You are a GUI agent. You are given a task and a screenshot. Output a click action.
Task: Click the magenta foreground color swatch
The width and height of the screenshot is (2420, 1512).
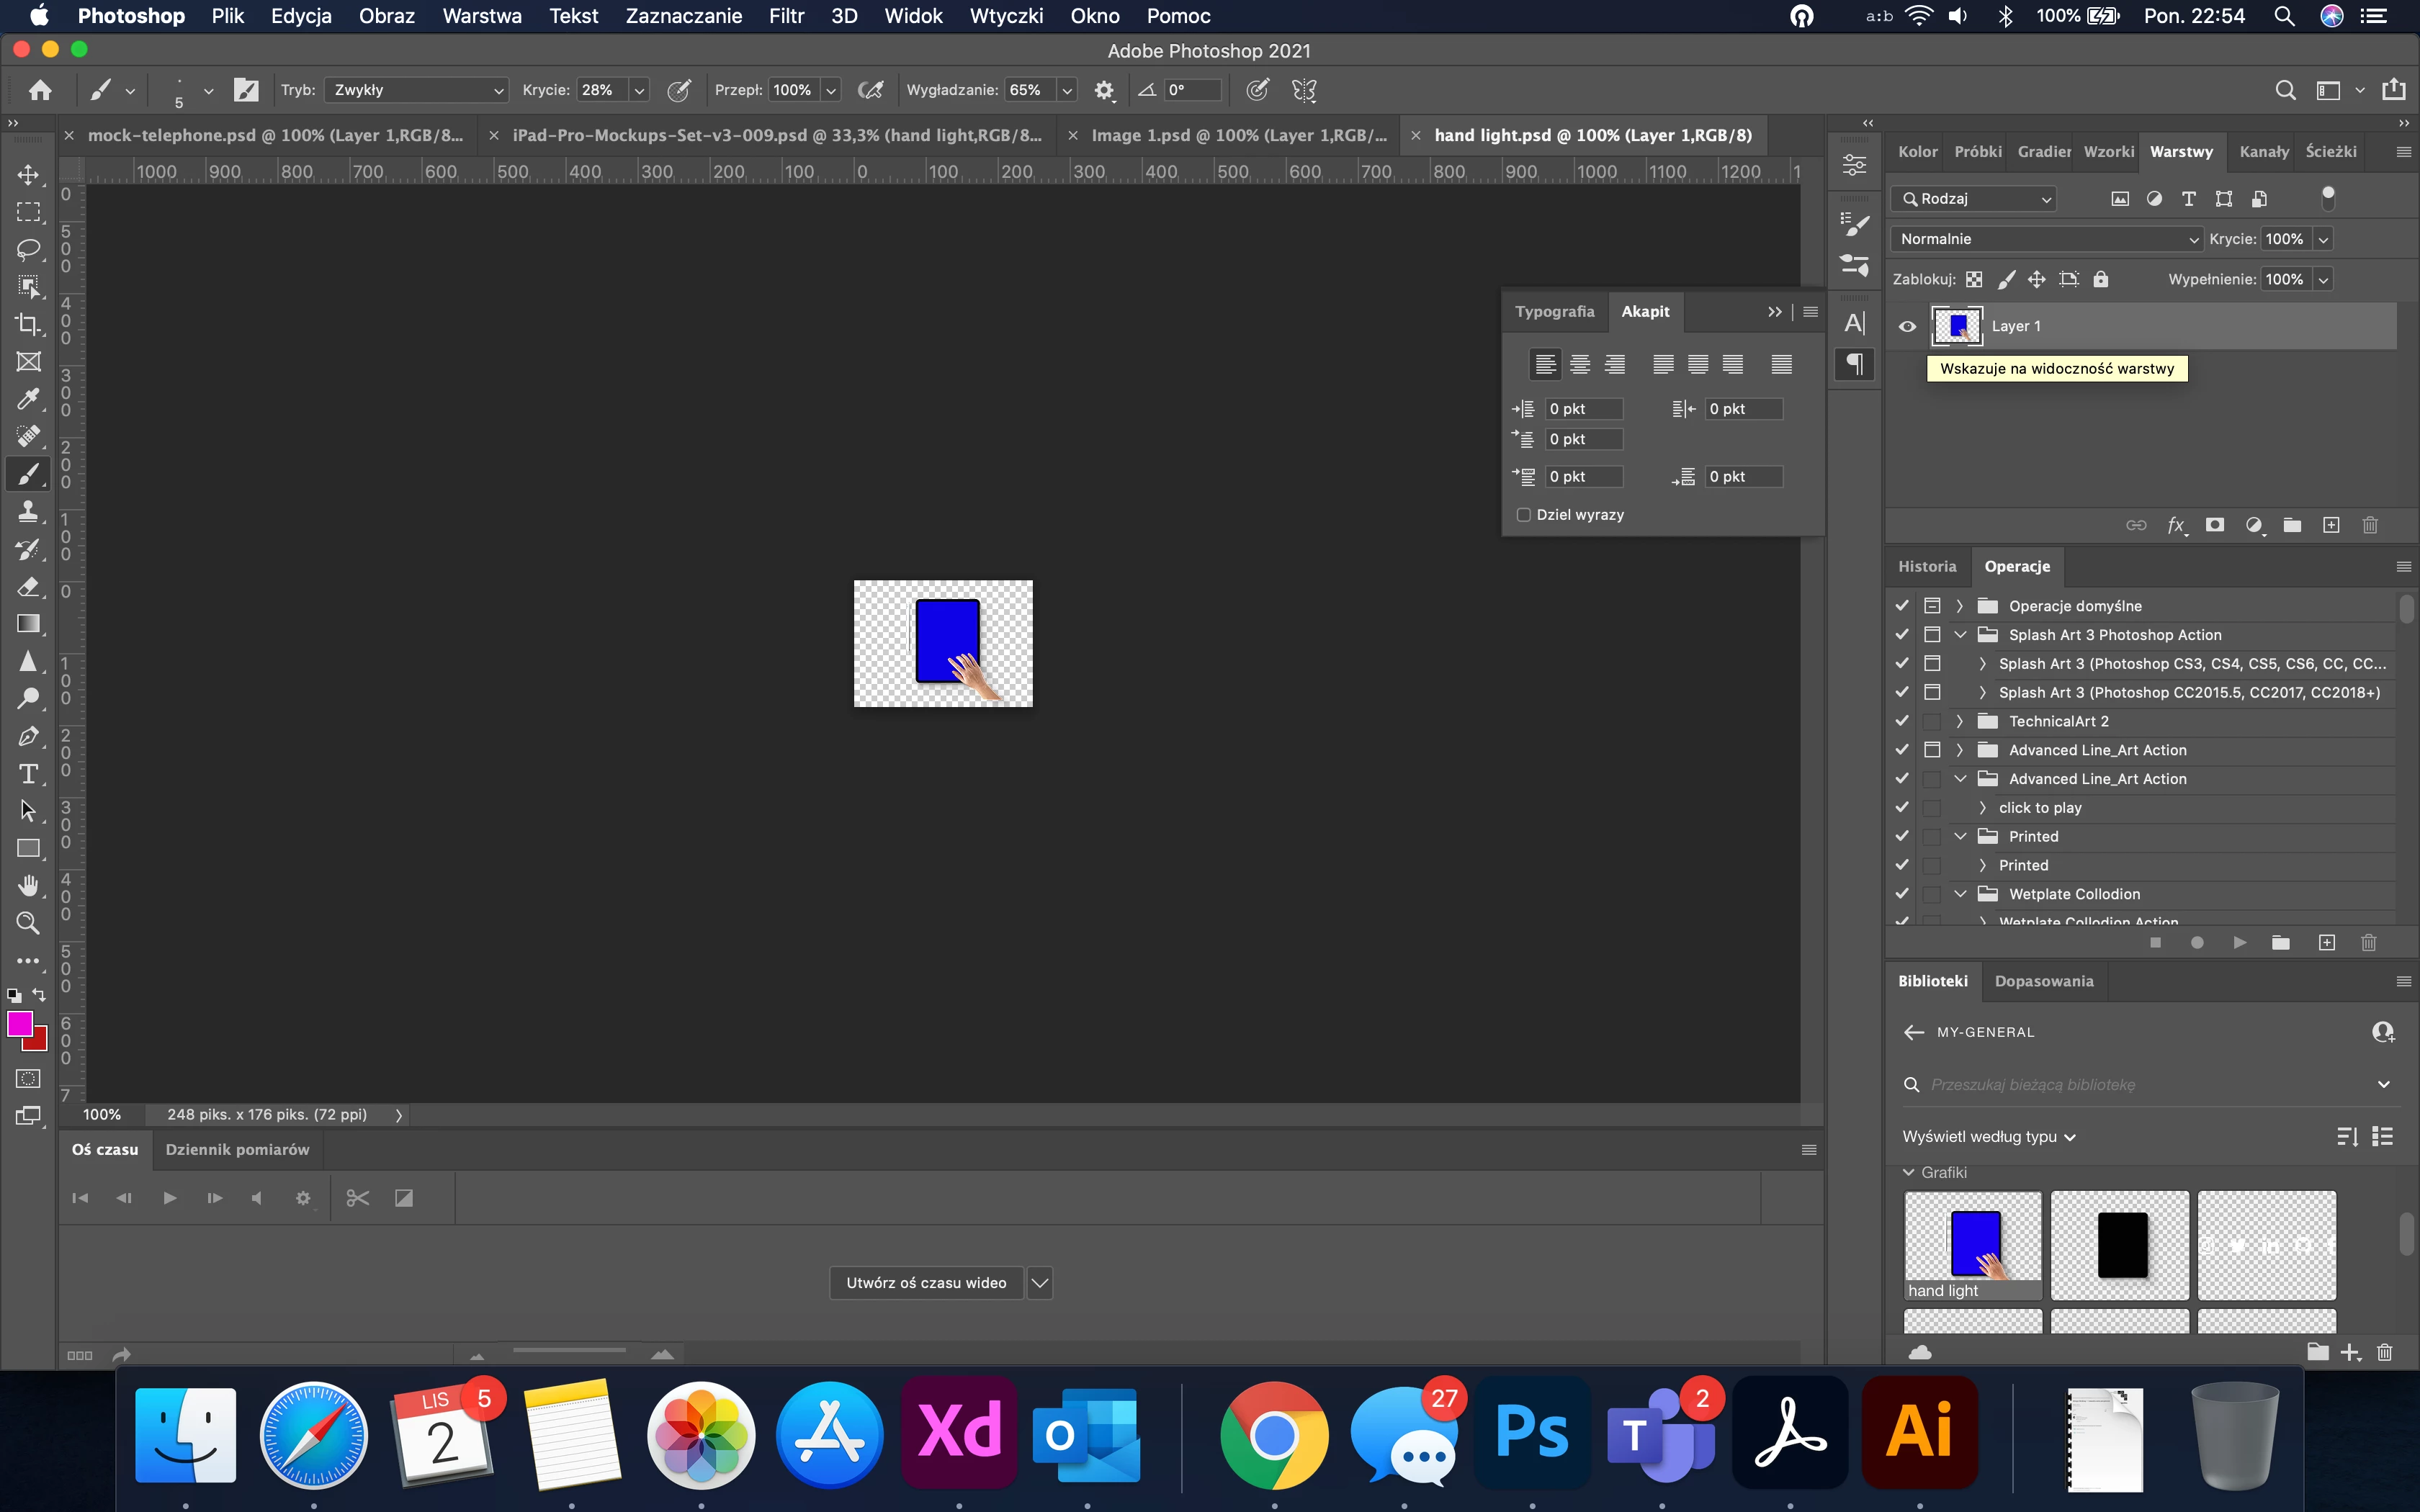19,1023
